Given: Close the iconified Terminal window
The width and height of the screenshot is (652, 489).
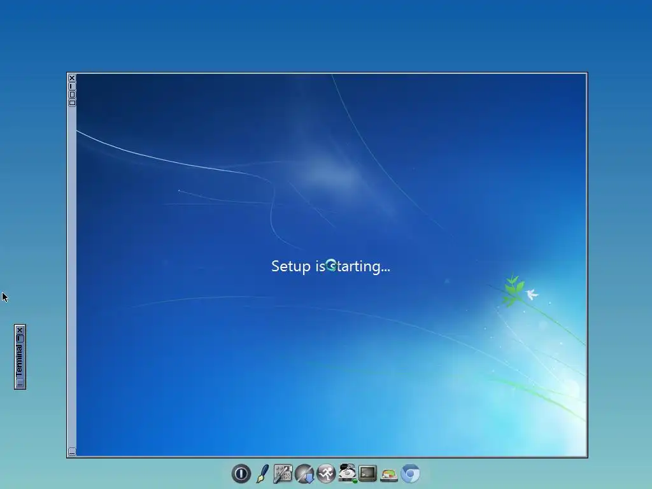Looking at the screenshot, I should (20, 330).
